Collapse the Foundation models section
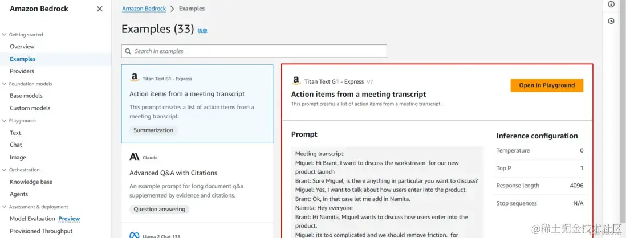Viewport: 626px width, 238px height. tap(5, 84)
